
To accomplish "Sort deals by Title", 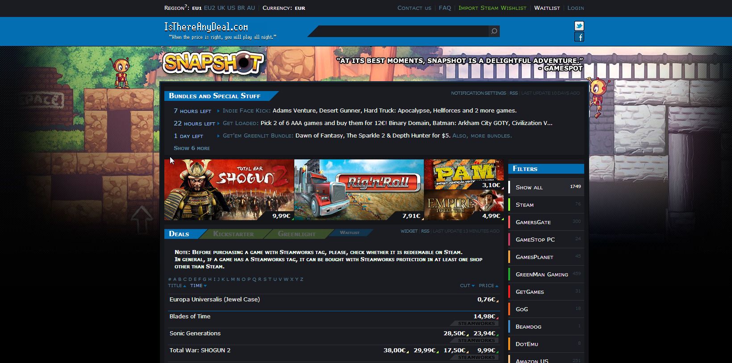I will click(177, 286).
